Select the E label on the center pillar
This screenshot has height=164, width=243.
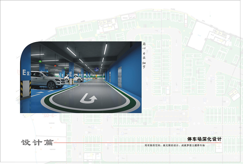click(71, 74)
